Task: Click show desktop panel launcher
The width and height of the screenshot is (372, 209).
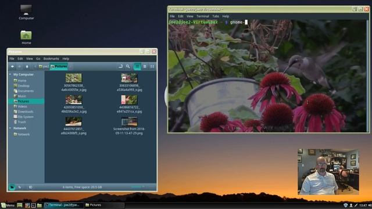Action: [20, 205]
